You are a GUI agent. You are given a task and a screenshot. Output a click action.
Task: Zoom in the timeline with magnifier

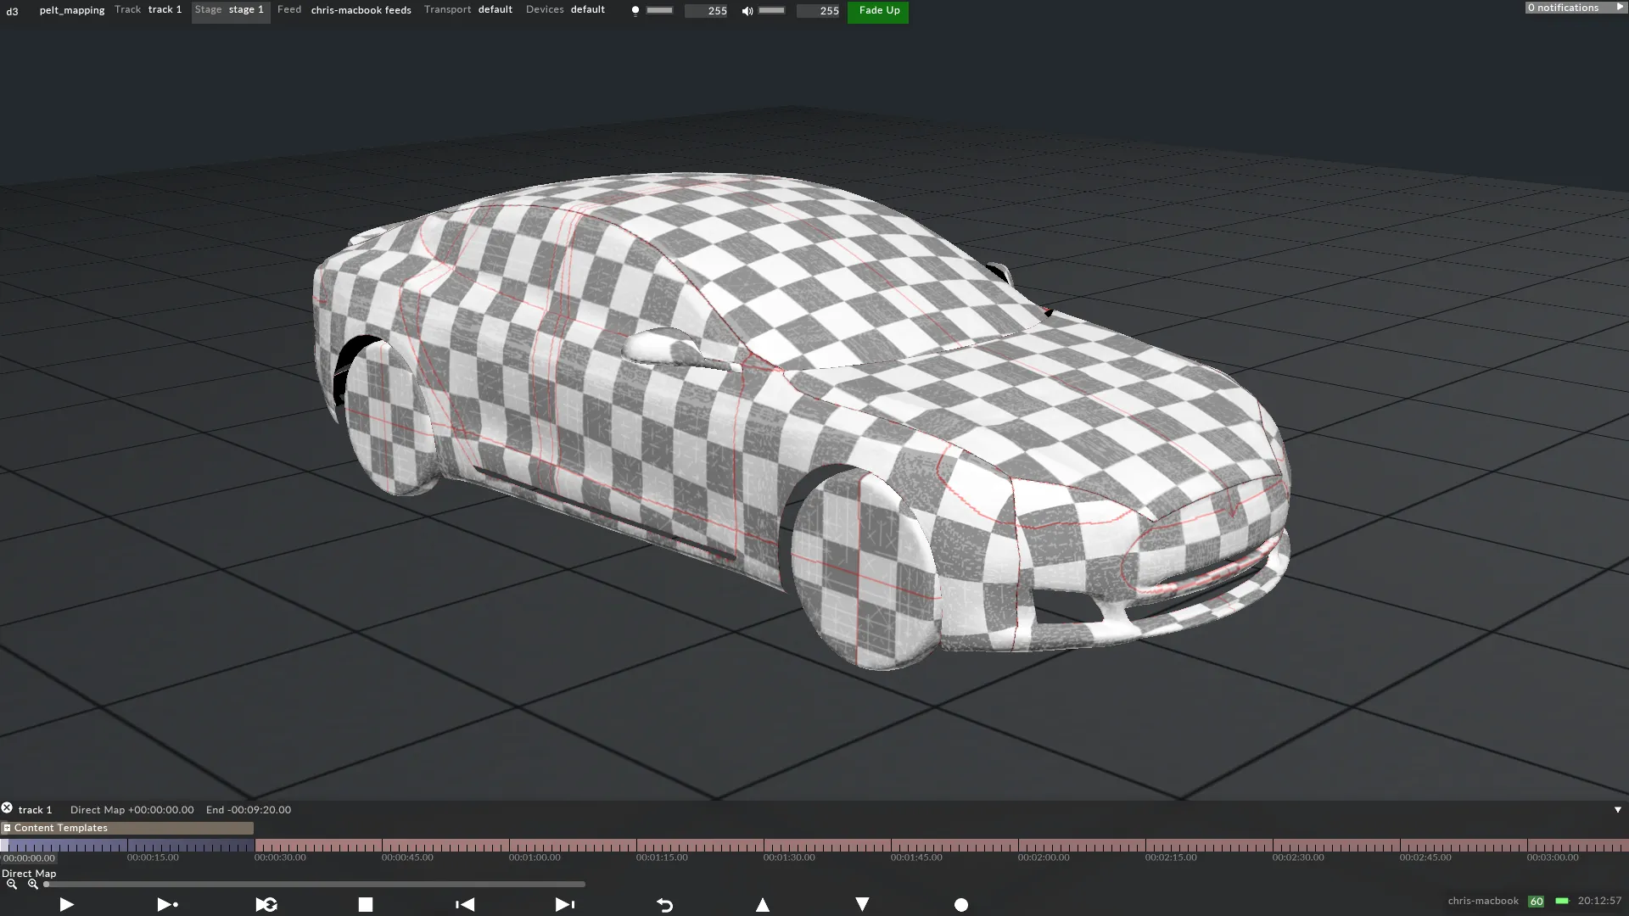point(33,885)
